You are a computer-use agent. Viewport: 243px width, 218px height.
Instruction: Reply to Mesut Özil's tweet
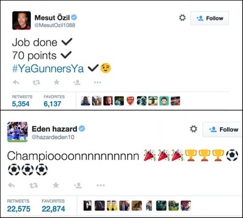click(16, 82)
